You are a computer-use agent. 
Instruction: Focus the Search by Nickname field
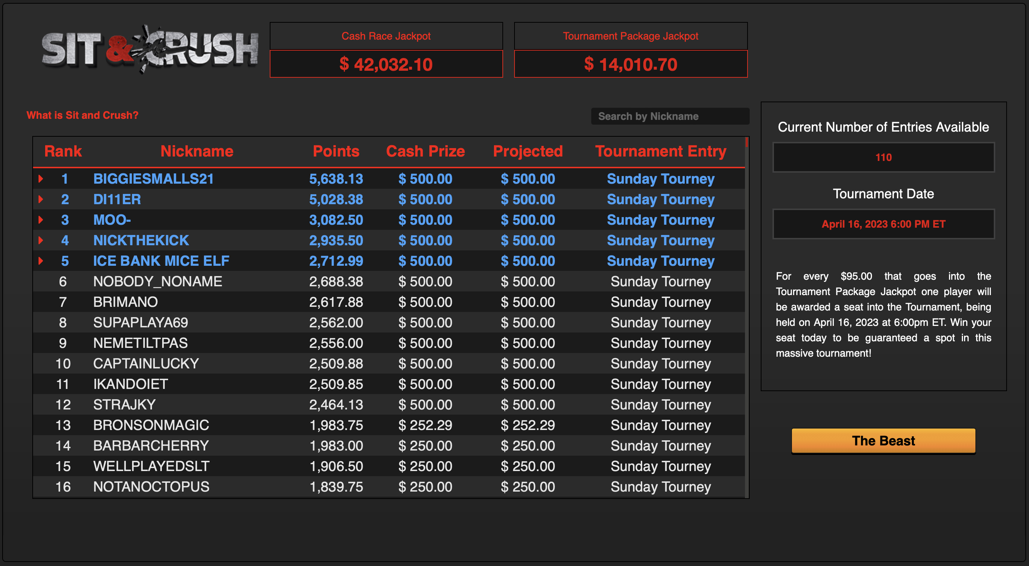click(670, 116)
